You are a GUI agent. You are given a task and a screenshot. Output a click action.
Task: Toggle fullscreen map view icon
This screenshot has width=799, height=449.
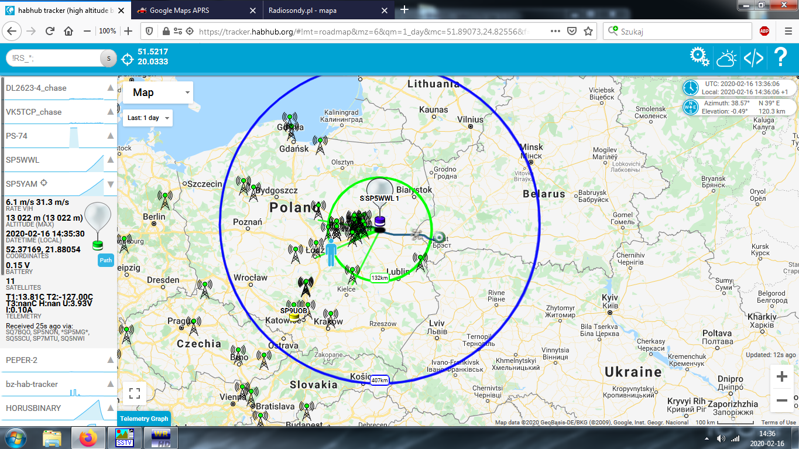click(x=135, y=393)
